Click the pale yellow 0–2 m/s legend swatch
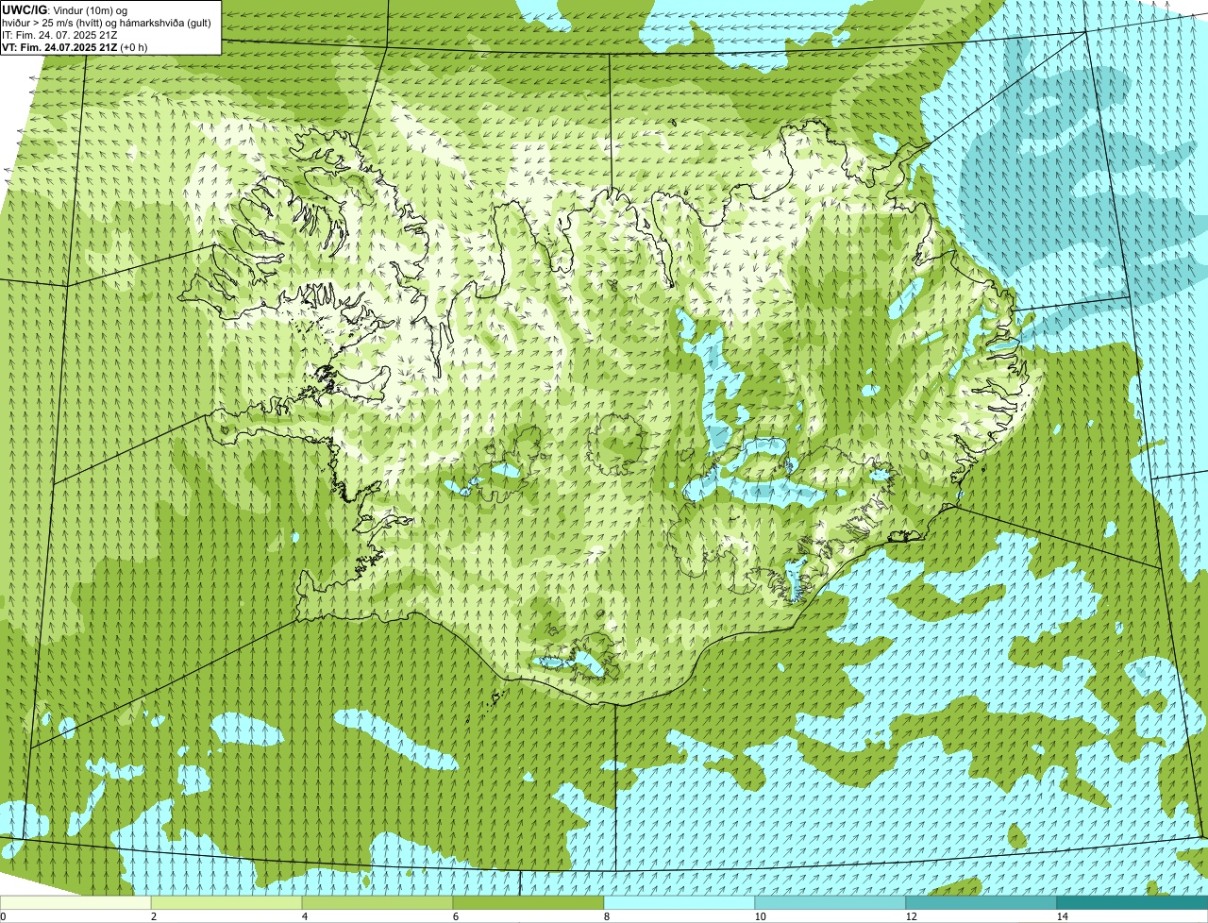 (x=75, y=902)
